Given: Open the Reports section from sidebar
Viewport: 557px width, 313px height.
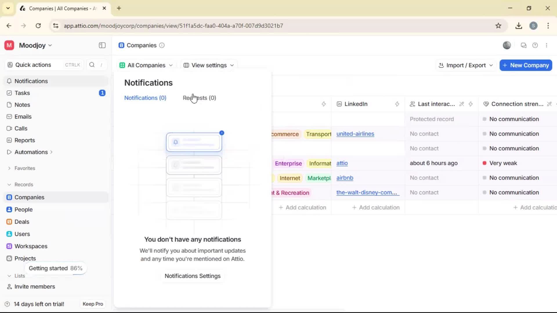Looking at the screenshot, I should click(24, 140).
